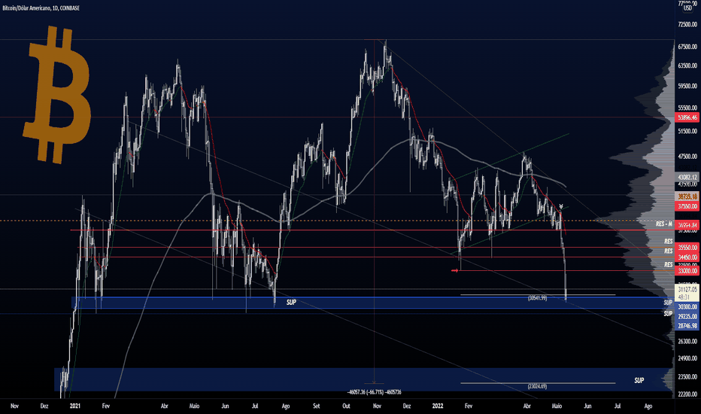Select the Out month label on time axis
The image size is (701, 414).
[x=346, y=406]
